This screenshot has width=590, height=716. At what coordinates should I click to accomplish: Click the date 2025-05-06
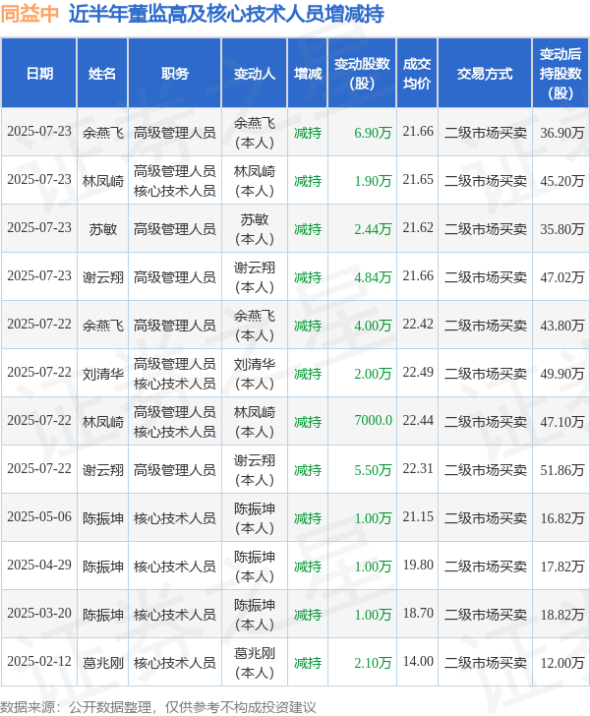pyautogui.click(x=39, y=516)
